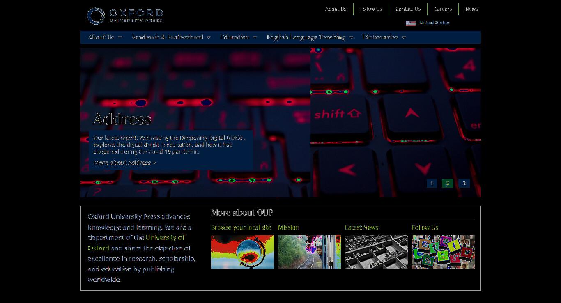Screen dimensions: 561x303
Task: Open the Follow Us top link
Action: (x=371, y=9)
